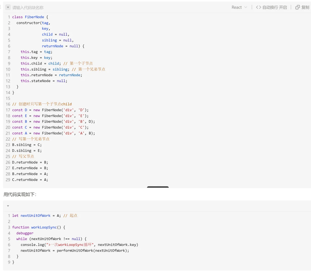The height and width of the screenshot is (272, 311).
Task: Click the dark resize handle below first code block
Action: pyautogui.click(x=158, y=187)
